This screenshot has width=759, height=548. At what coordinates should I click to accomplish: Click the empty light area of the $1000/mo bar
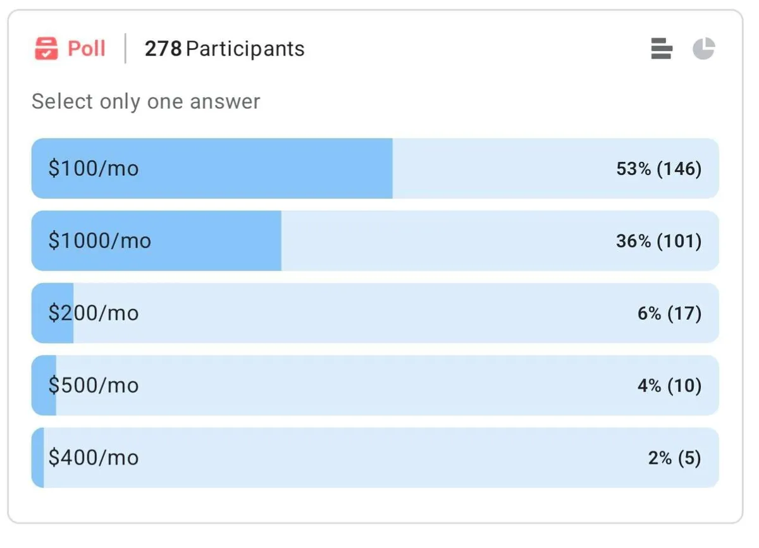(443, 241)
